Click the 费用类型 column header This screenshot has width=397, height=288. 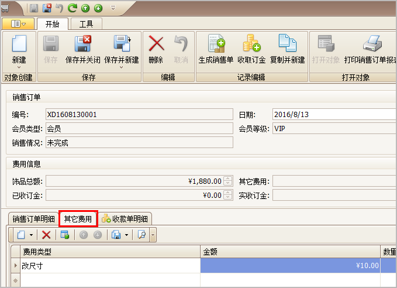pos(110,252)
